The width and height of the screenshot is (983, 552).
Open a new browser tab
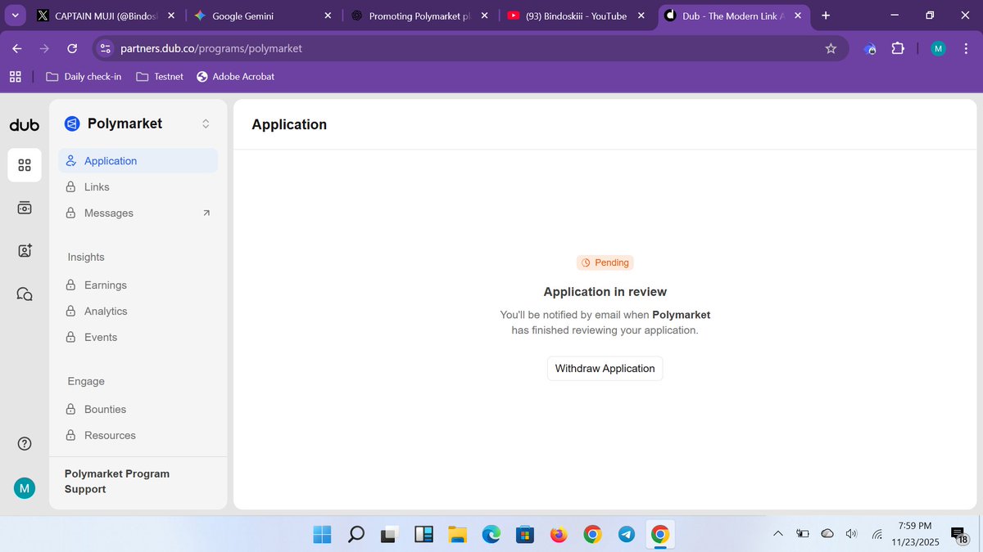click(825, 16)
